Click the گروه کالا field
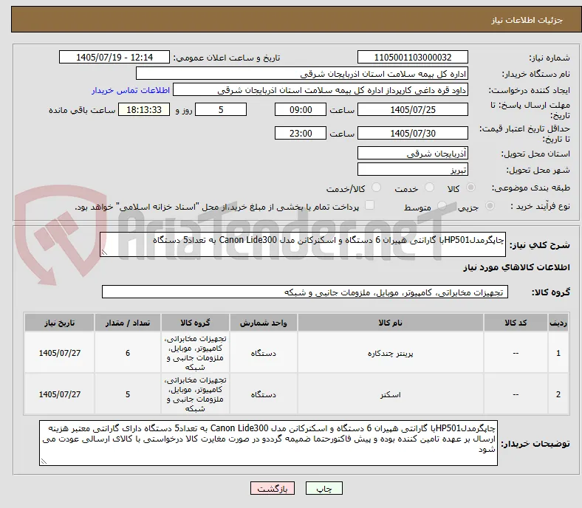The width and height of the screenshot is (582, 508). 305,292
